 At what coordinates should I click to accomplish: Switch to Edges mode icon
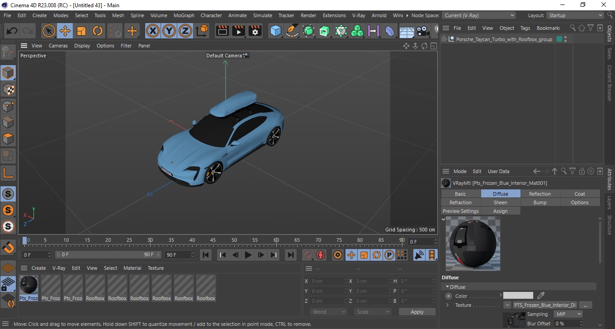point(8,122)
